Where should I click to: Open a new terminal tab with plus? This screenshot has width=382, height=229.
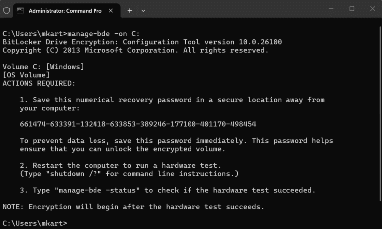coord(130,10)
